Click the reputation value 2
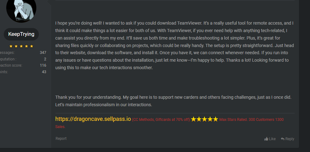 coord(45,59)
